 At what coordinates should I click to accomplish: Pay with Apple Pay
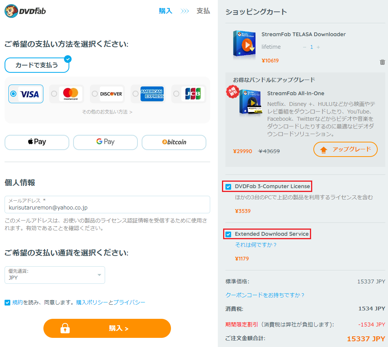(37, 142)
